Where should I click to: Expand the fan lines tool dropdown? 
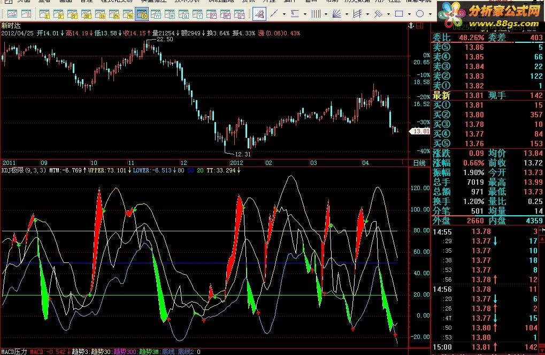point(347,14)
